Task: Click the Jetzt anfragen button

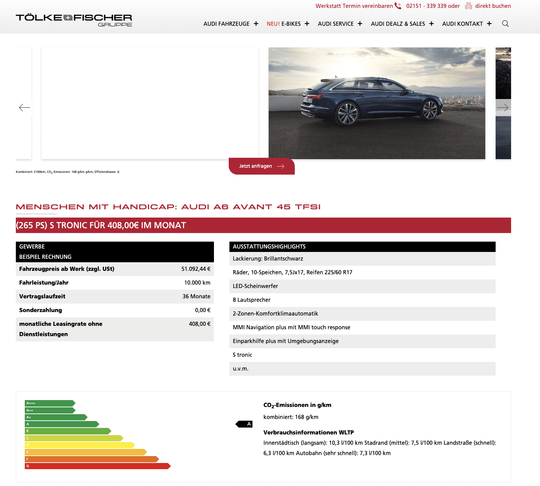Action: pos(262,166)
